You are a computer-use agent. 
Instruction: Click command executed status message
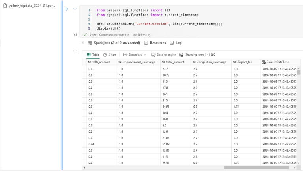pyautogui.click(x=120, y=35)
